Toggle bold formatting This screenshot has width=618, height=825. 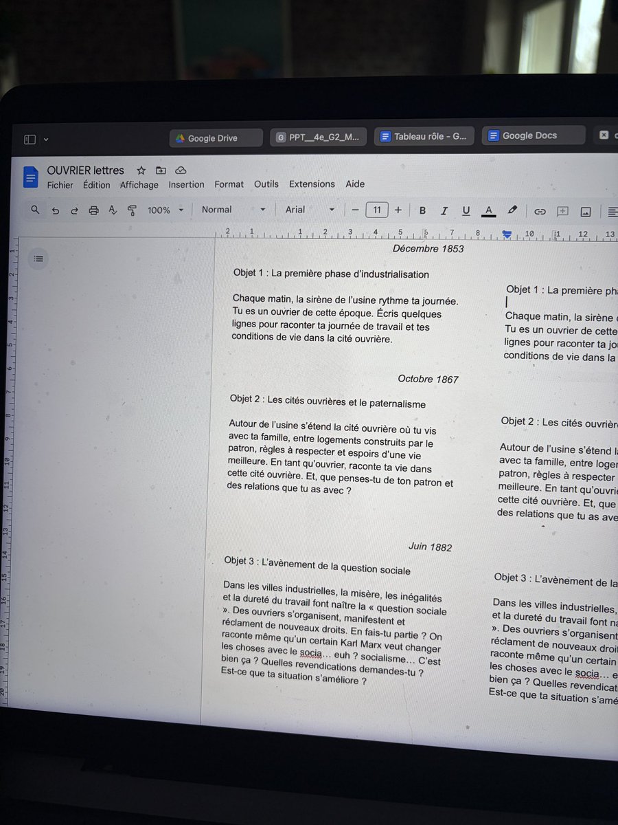tap(422, 210)
